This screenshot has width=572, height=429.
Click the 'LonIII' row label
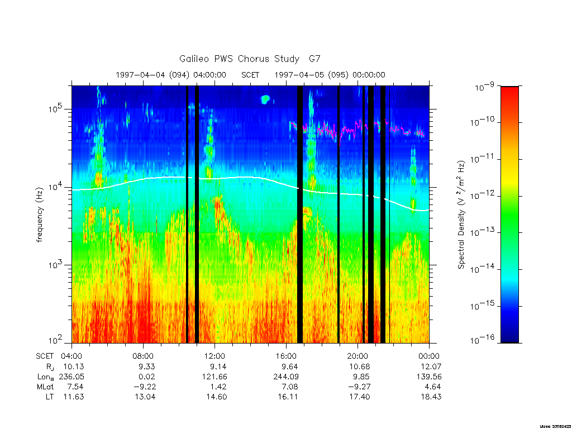(46, 377)
